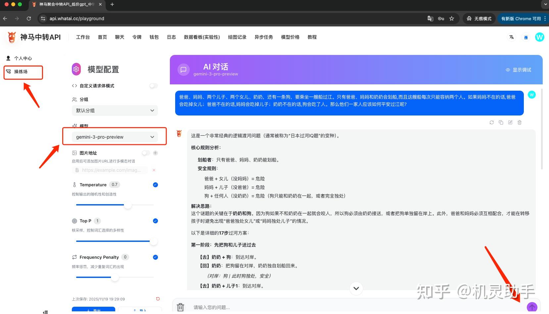Clear the conversation with the trash icon
The image size is (549, 314).
[180, 307]
